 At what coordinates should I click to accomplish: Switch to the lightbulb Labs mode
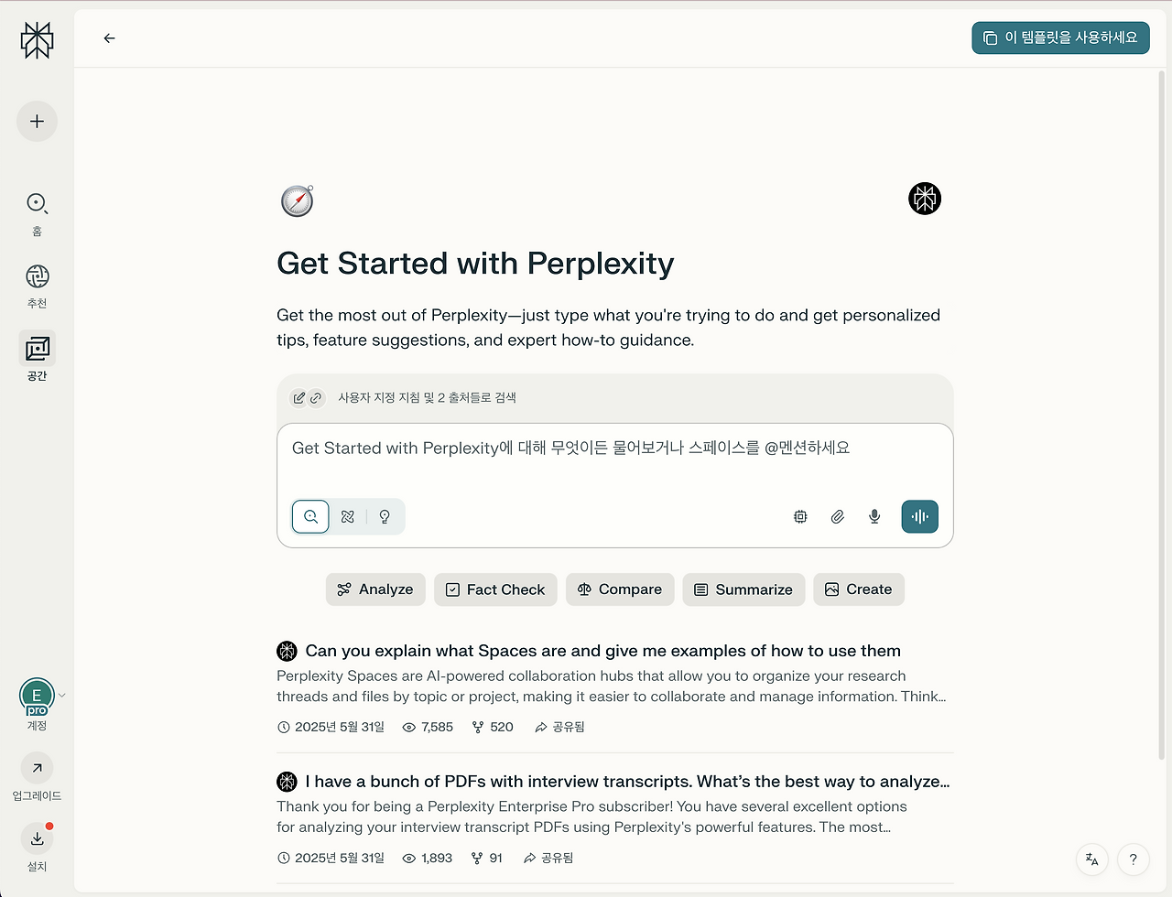(385, 516)
